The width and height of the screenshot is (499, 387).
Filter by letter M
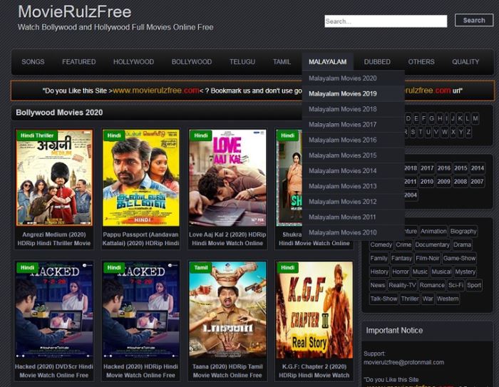[475, 118]
